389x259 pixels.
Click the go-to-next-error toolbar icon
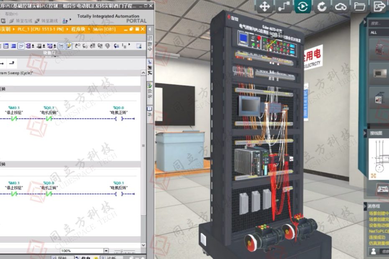coord(85,46)
